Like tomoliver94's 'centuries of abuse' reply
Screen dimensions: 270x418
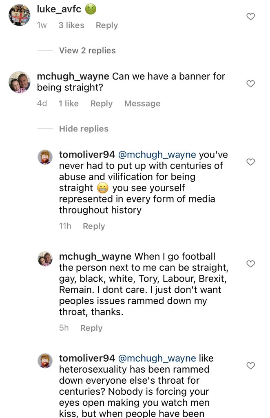point(250,162)
